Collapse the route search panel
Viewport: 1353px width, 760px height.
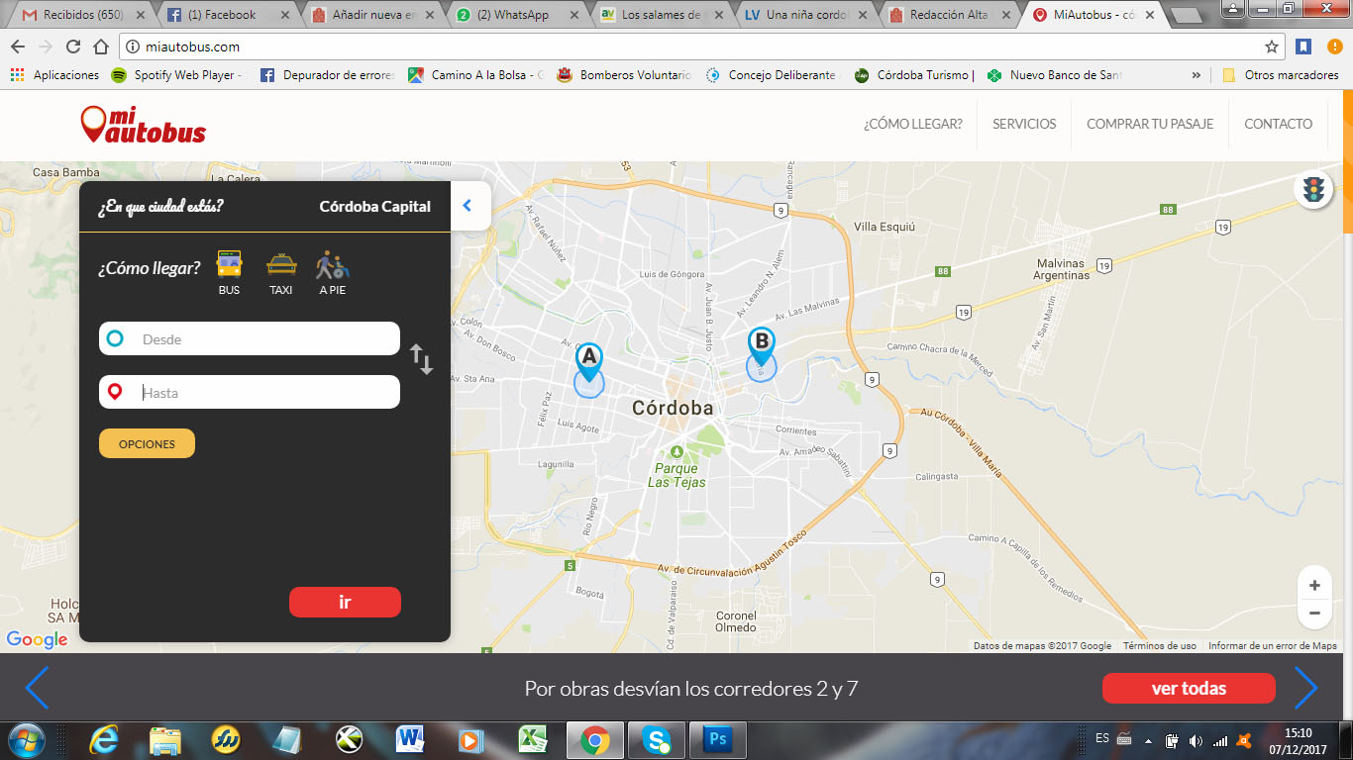click(x=468, y=206)
